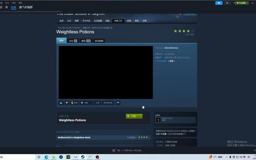The image size is (256, 160).
Task: Click the microphone tray icon
Action: coord(230,157)
